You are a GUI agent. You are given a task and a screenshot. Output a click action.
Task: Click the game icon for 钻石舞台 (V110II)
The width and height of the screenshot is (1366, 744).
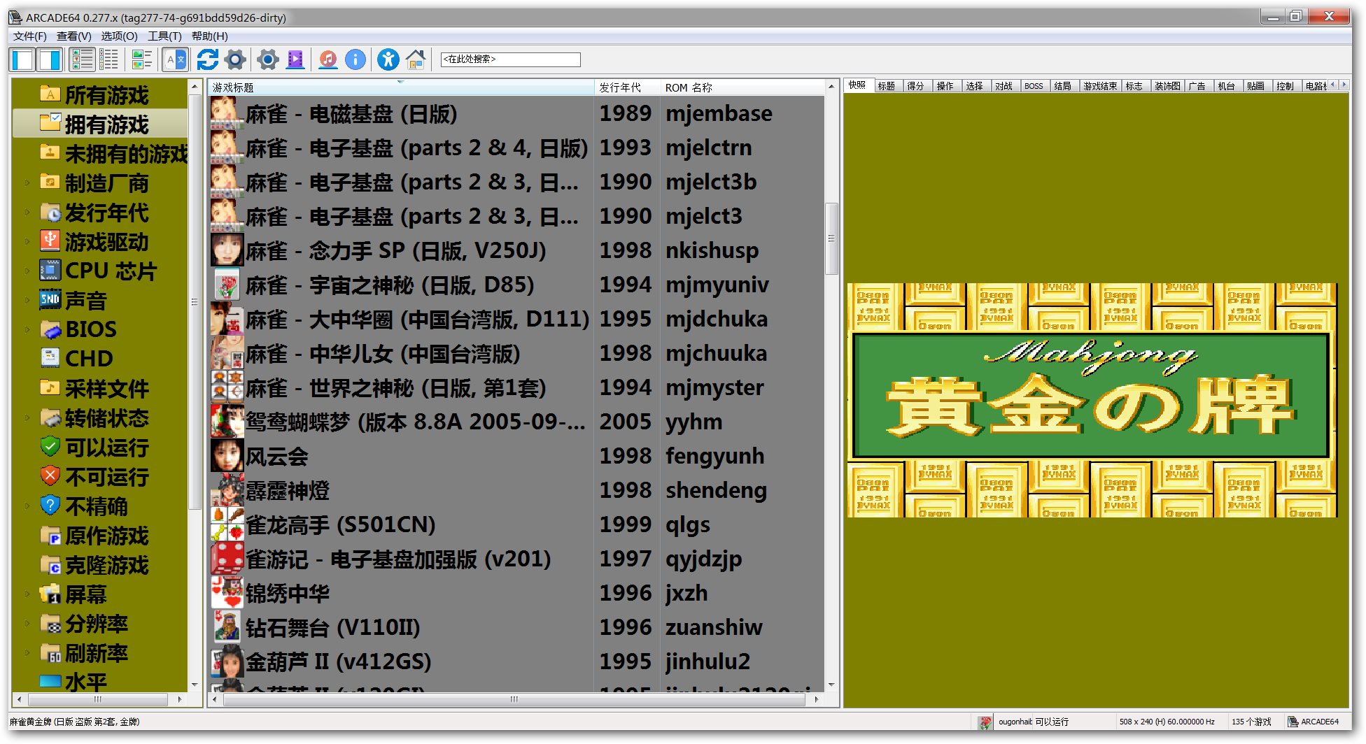coord(227,627)
